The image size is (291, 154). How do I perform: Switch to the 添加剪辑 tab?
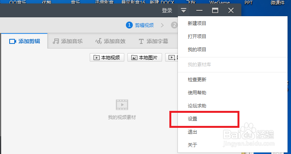24,41
